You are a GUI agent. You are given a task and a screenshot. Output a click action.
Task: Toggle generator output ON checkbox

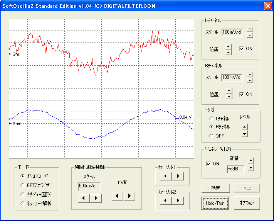[208, 164]
